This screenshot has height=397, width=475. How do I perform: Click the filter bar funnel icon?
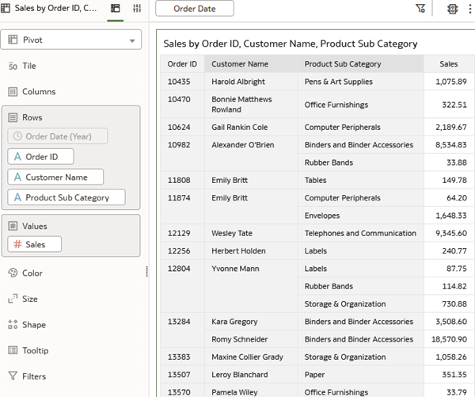point(420,8)
